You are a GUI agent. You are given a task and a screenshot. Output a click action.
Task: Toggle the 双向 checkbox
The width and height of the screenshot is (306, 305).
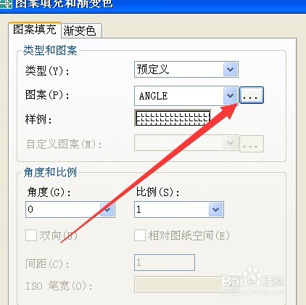point(31,235)
